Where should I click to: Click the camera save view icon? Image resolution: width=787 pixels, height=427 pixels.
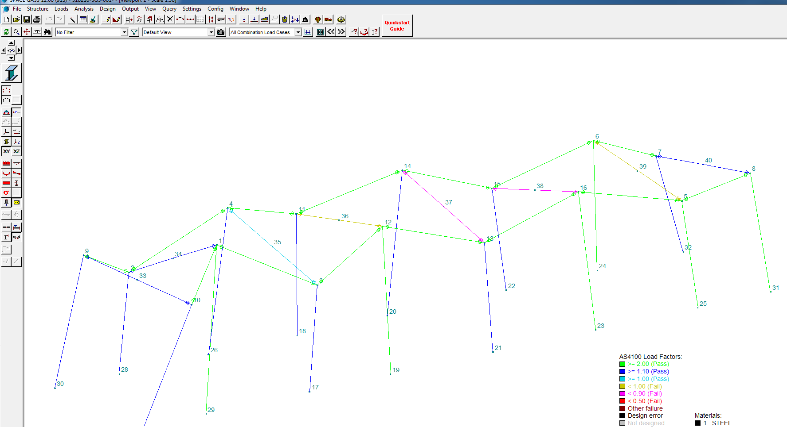pos(221,32)
